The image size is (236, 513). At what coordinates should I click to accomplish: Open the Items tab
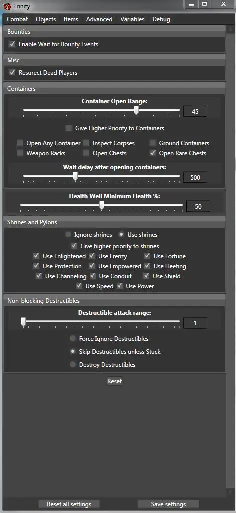(x=71, y=19)
